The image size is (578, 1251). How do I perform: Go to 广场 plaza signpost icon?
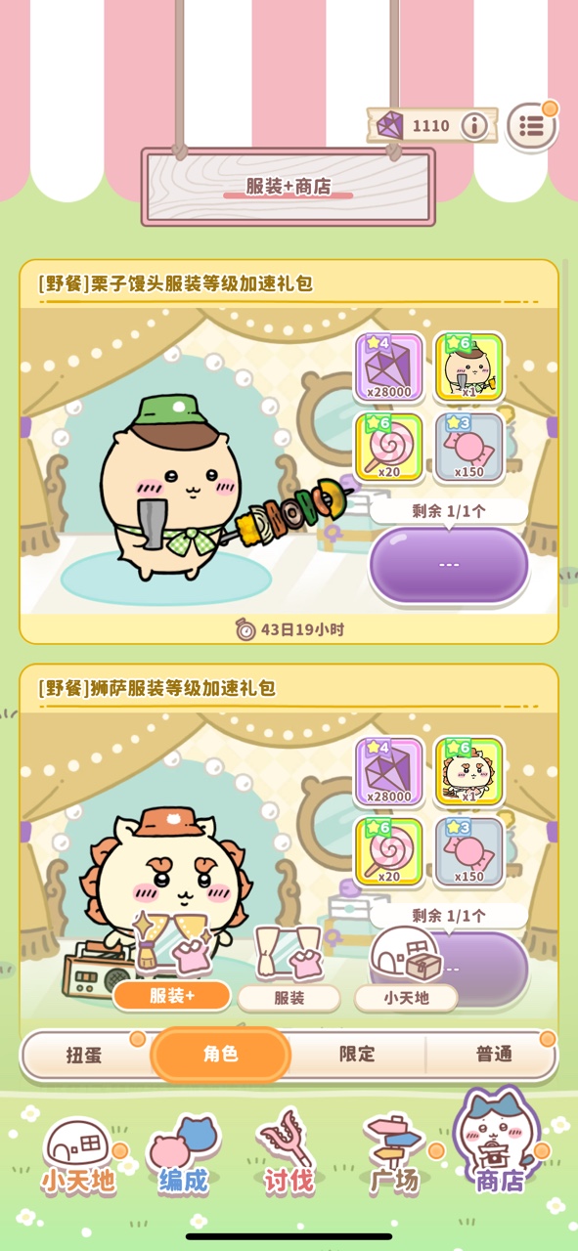click(x=394, y=1153)
